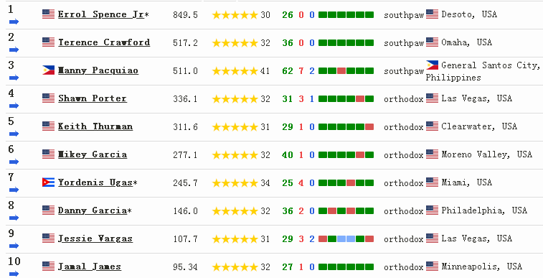
Task: Select the Manny Pacquiao name link
Action: pyautogui.click(x=98, y=70)
